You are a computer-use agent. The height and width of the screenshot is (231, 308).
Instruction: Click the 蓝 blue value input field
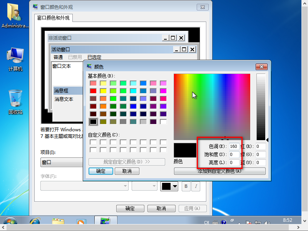point(261,162)
